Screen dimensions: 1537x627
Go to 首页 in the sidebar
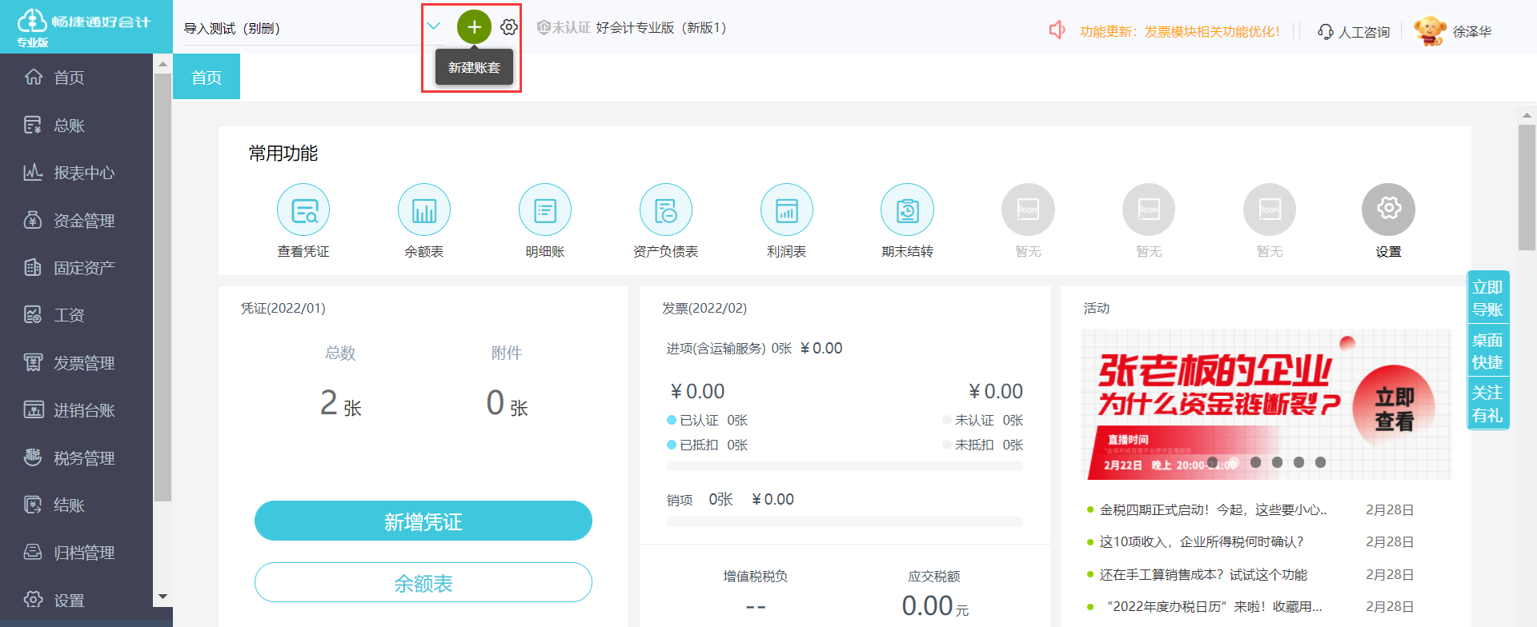(76, 78)
